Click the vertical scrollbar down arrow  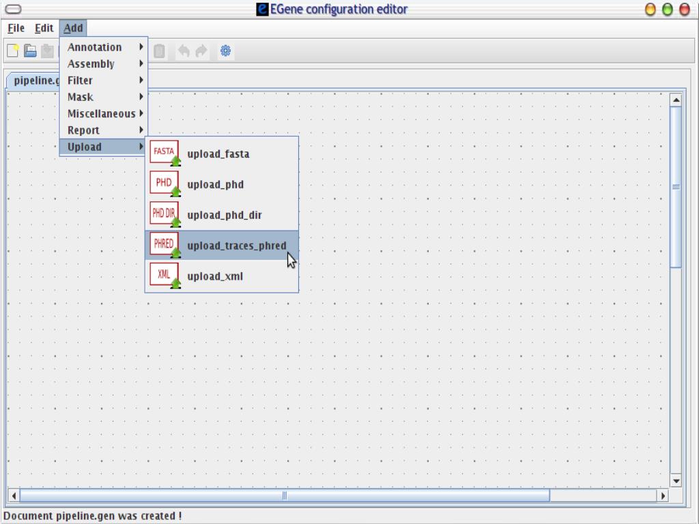(x=676, y=481)
